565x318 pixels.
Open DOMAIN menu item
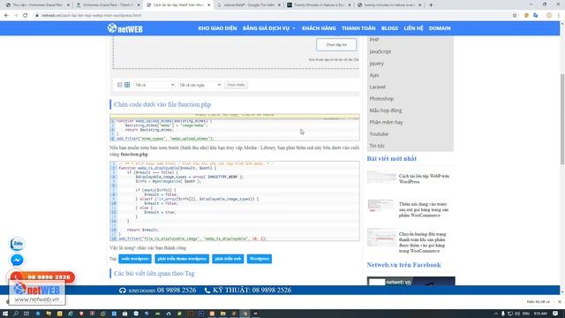tap(440, 28)
